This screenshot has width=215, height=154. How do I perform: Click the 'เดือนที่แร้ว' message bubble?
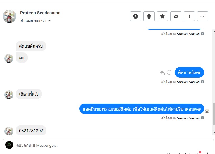pos(29,95)
